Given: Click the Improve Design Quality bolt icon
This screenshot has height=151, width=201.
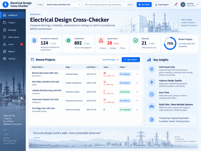Looking at the screenshot, I should (152, 82).
